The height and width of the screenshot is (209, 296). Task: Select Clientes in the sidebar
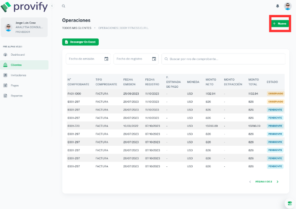pyautogui.click(x=24, y=65)
